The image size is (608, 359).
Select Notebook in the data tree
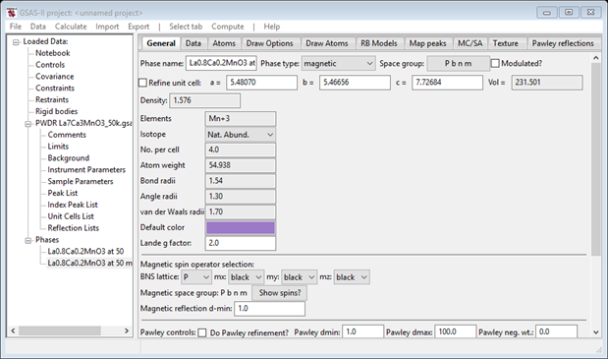53,53
